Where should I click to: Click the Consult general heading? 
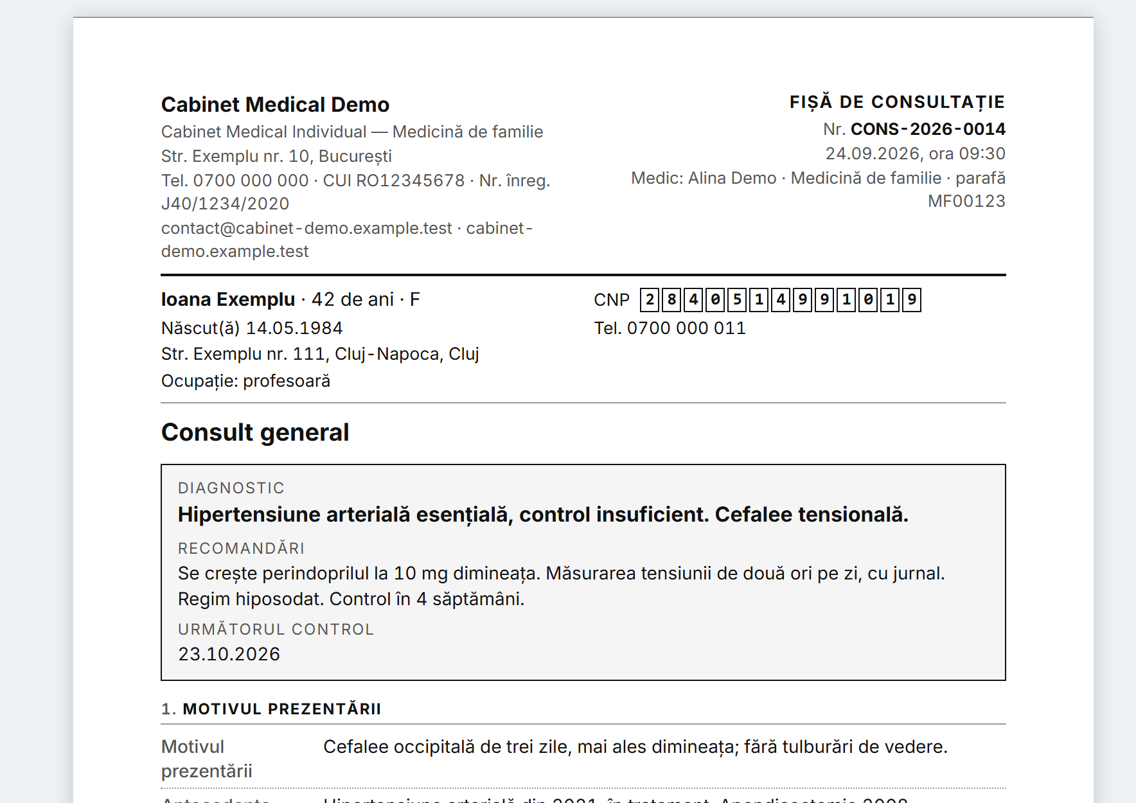coord(255,432)
